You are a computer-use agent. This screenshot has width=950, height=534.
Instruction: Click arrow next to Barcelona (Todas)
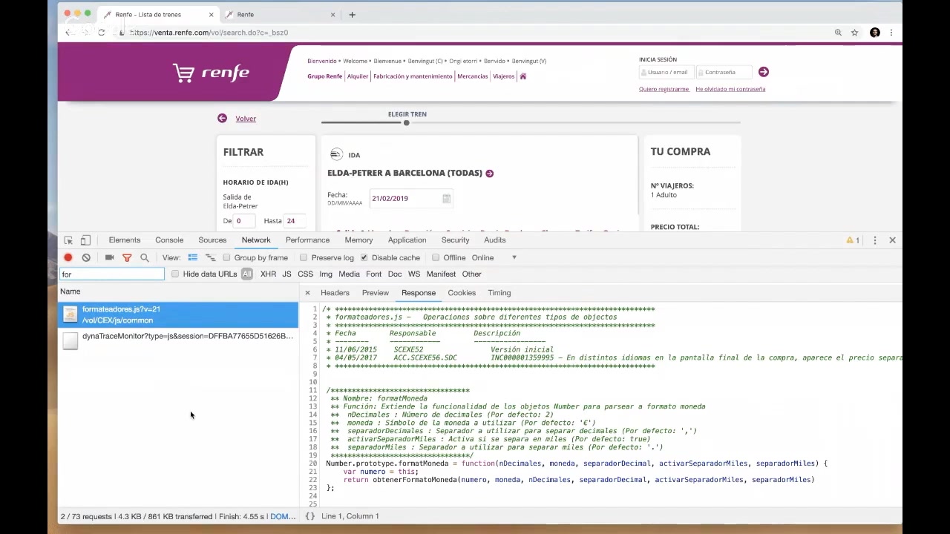489,174
